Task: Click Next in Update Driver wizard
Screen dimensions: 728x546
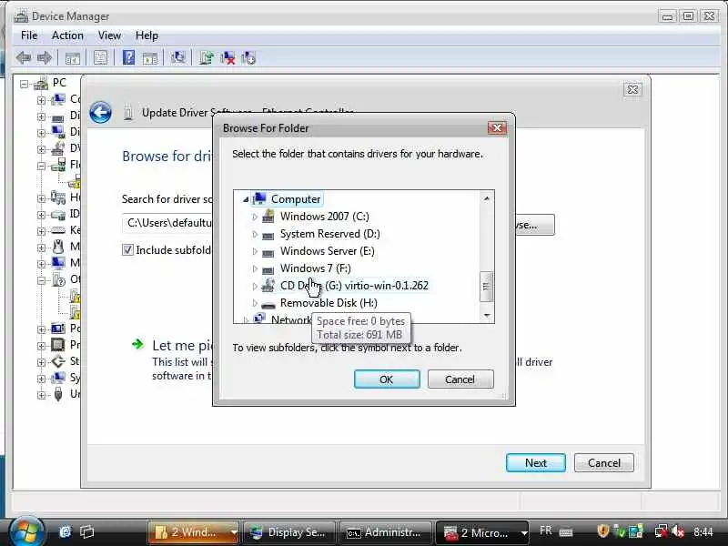Action: click(536, 463)
